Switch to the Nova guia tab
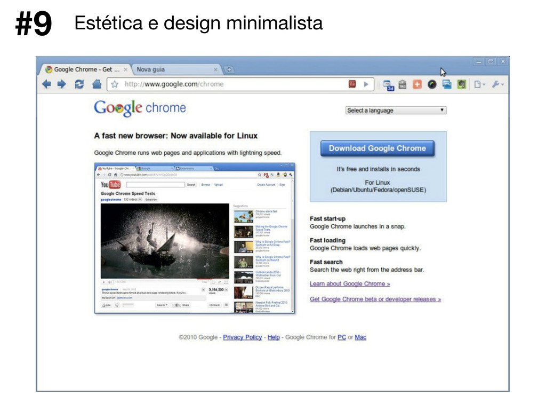Image resolution: width=546 pixels, height=410 pixels. 176,69
